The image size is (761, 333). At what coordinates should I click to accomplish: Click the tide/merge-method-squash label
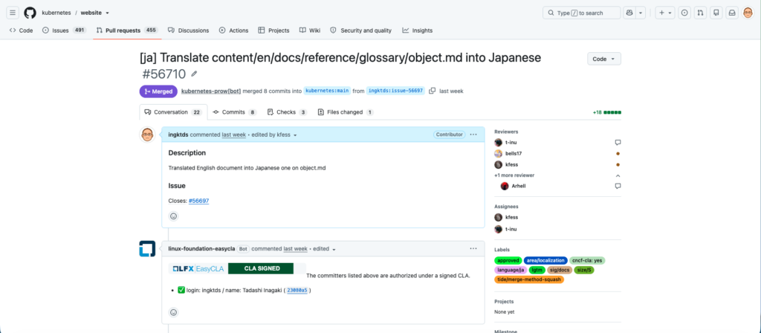coord(529,279)
